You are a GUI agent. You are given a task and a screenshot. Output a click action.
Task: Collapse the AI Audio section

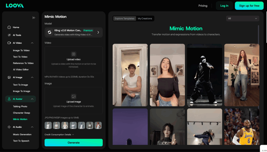point(32,127)
